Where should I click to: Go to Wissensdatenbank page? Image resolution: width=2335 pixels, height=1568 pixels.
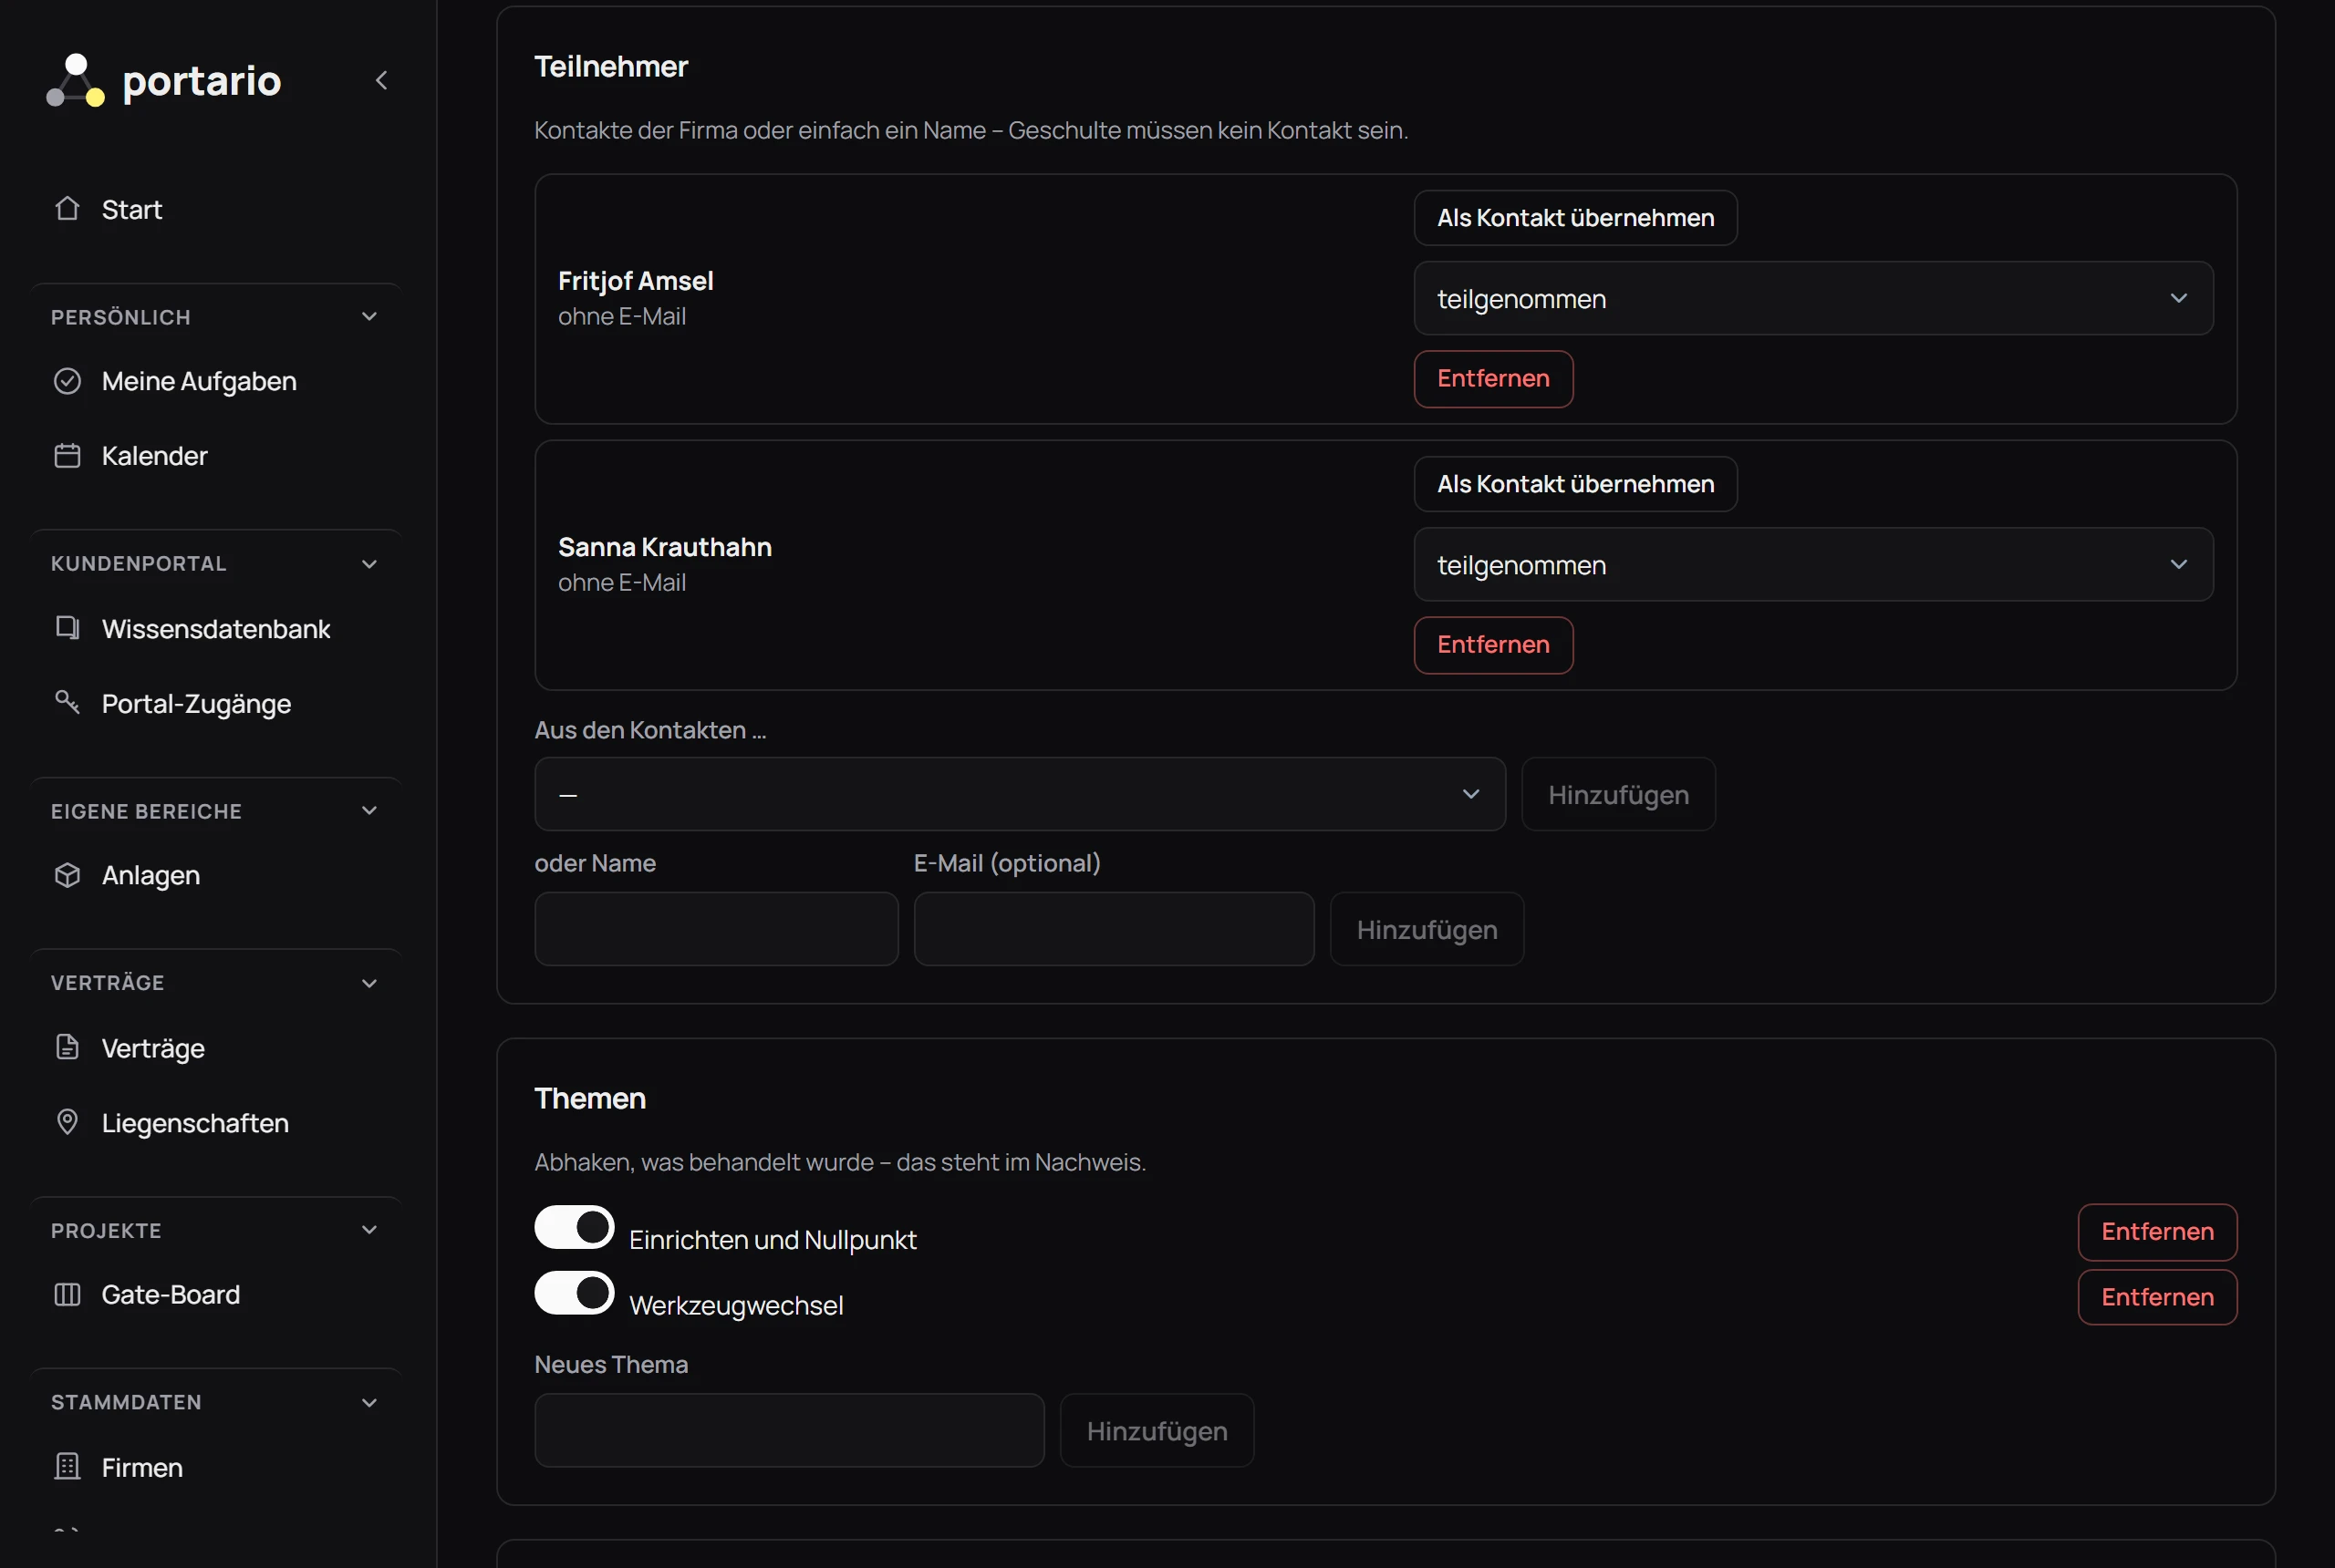pos(216,628)
